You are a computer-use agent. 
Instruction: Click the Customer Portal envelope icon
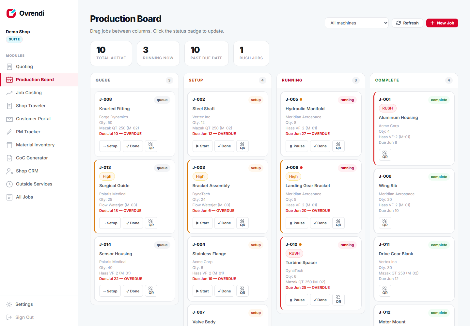tap(9, 119)
